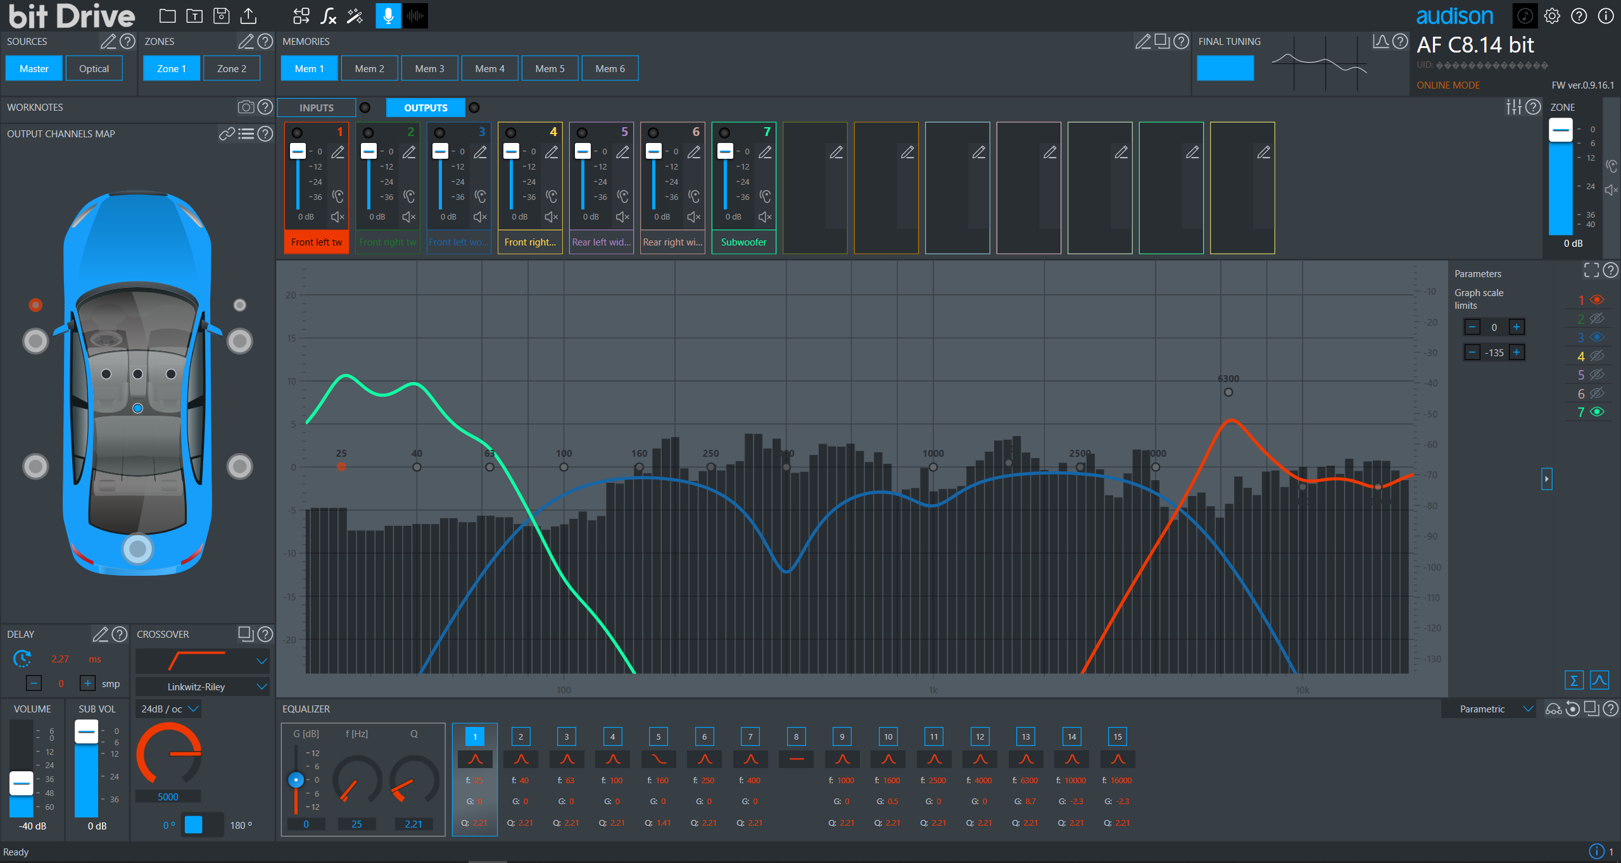This screenshot has width=1621, height=863.
Task: Decrease graph lower limit -135 minus
Action: (1472, 352)
